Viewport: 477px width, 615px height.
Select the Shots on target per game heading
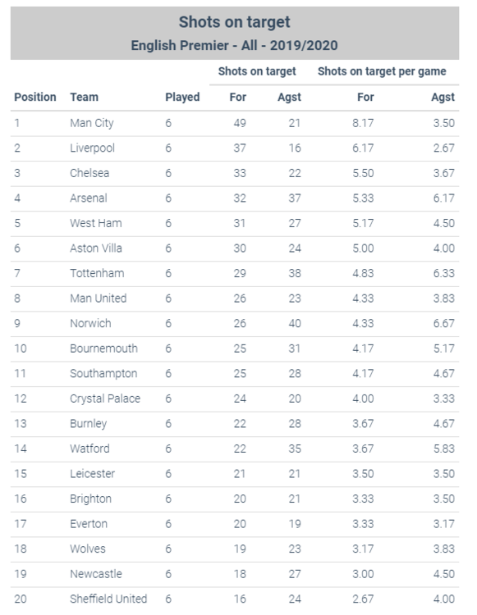tap(382, 71)
